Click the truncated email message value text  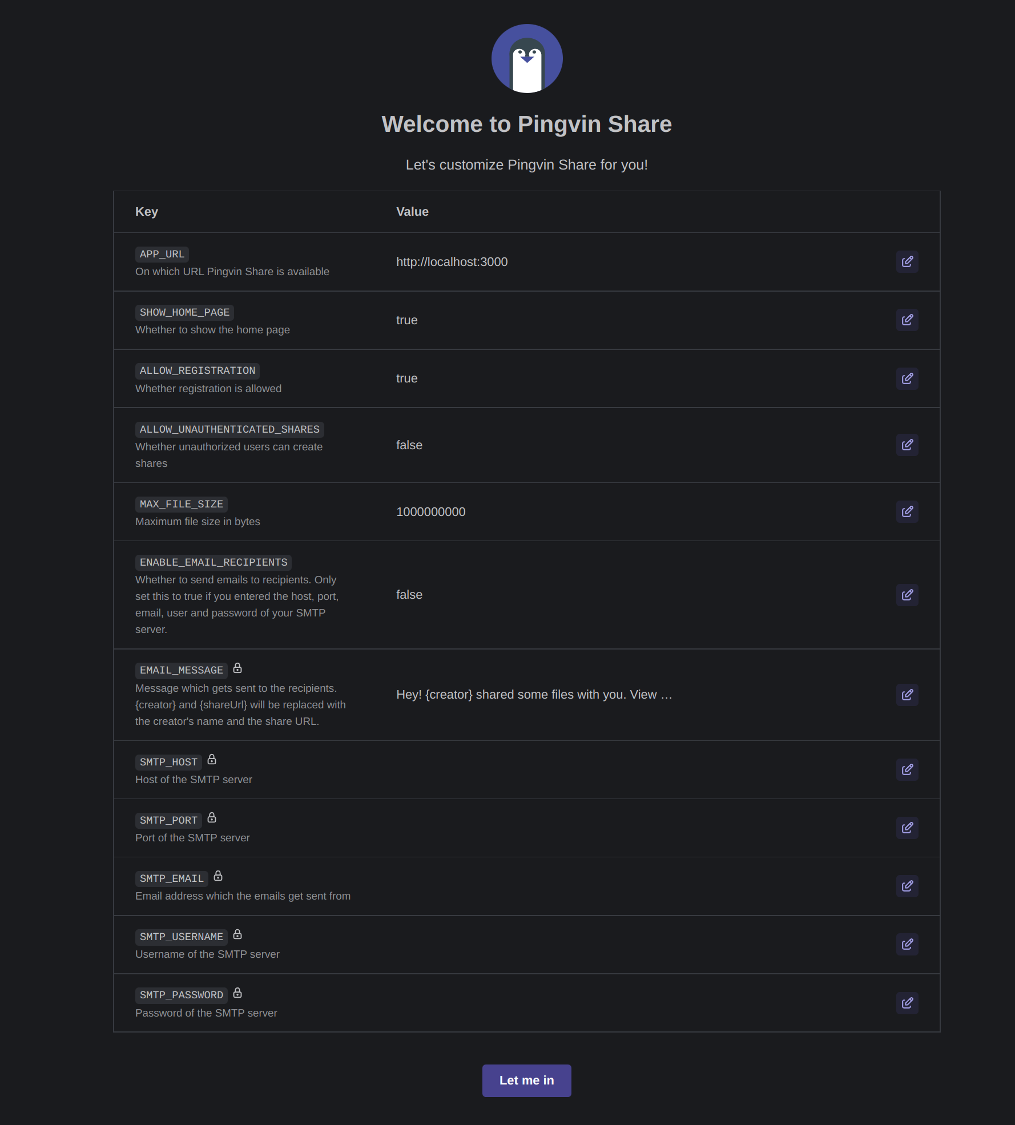(x=534, y=695)
